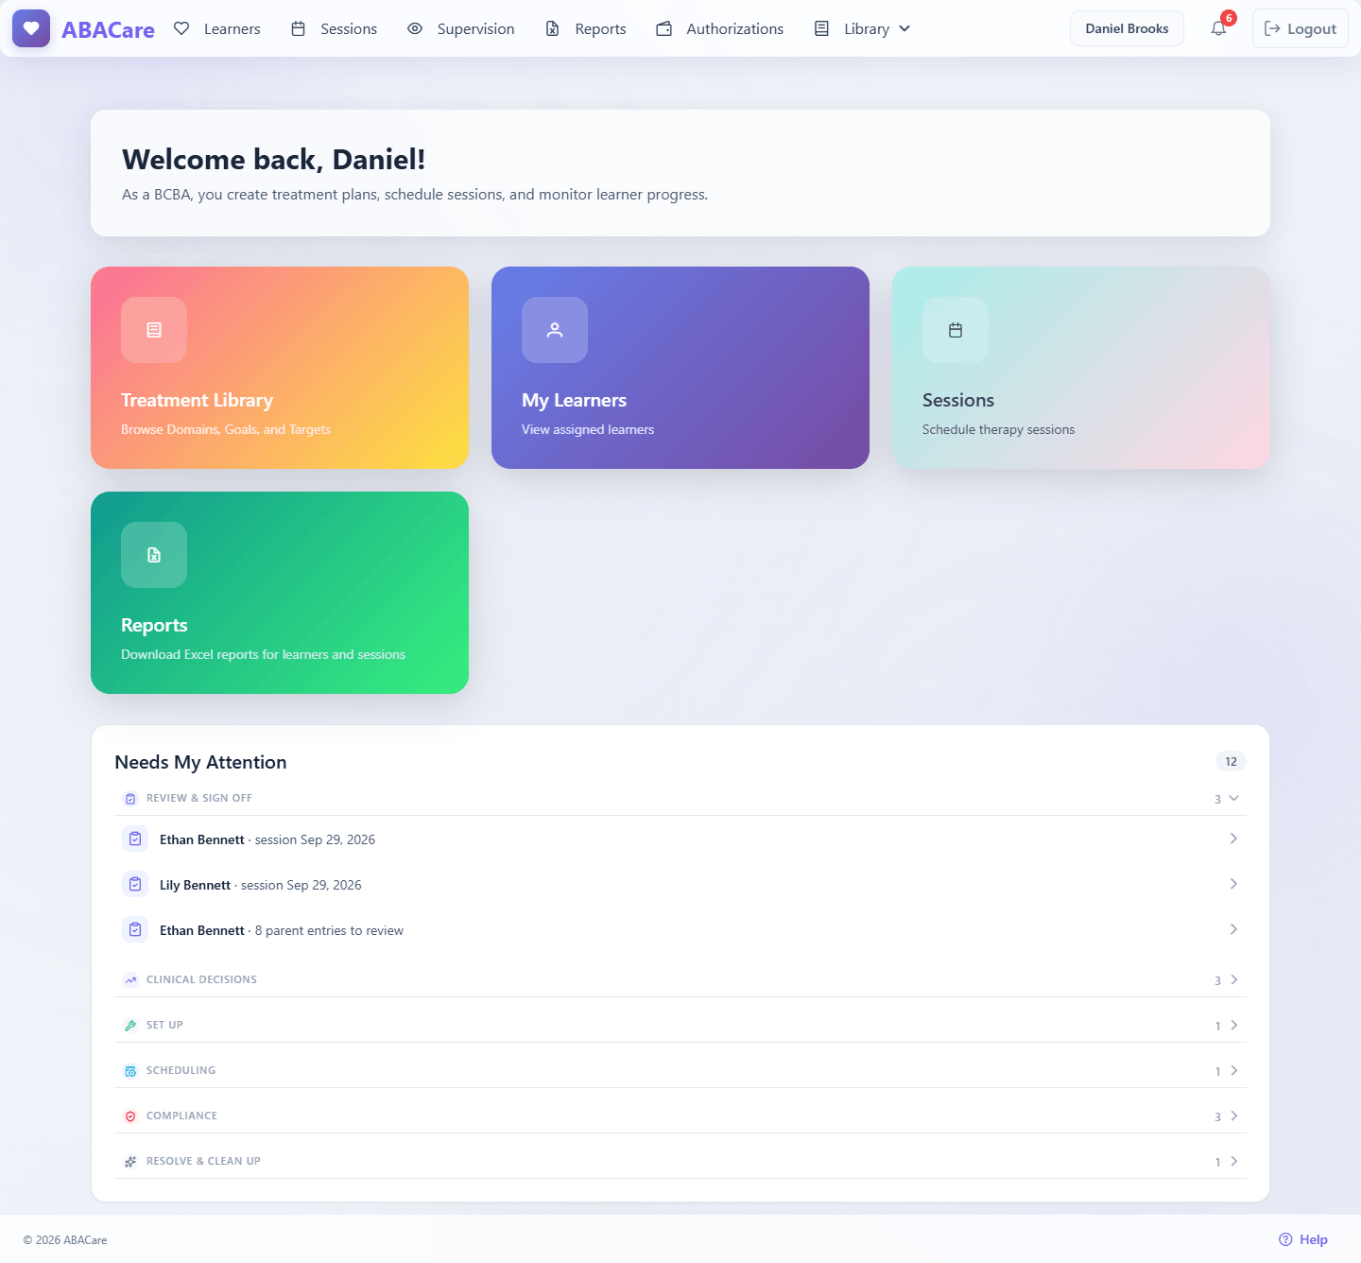Click the Sessions card calendar icon
The height and width of the screenshot is (1263, 1361).
[956, 330]
